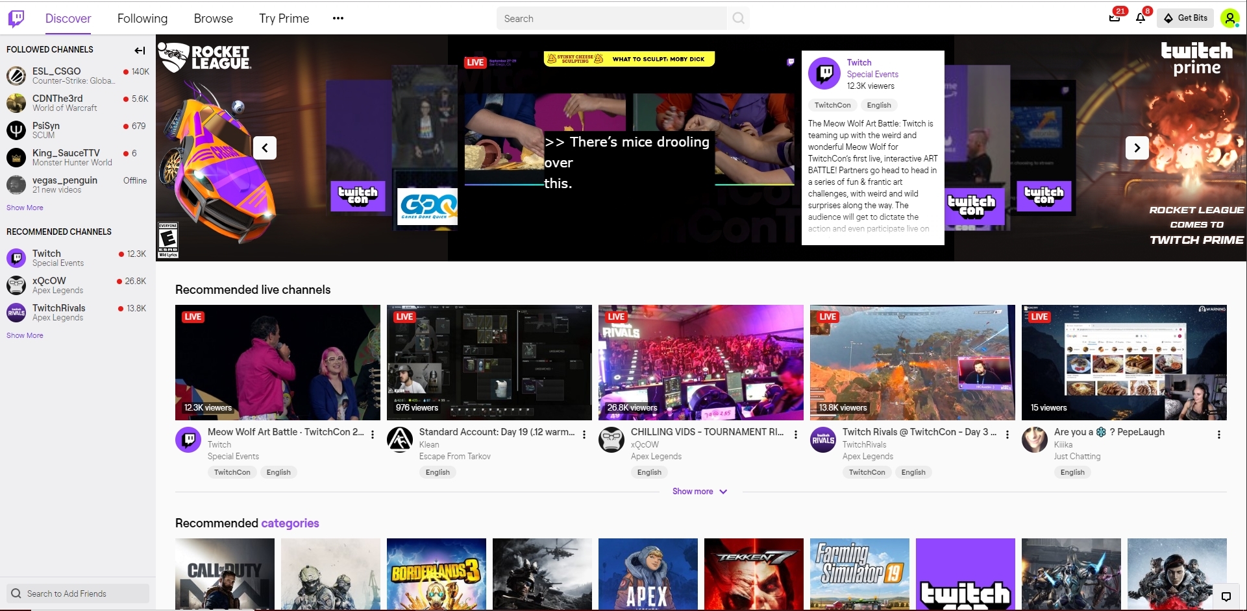Open the TwitchRivals channel name under stream card
The image size is (1247, 611).
coord(864,445)
